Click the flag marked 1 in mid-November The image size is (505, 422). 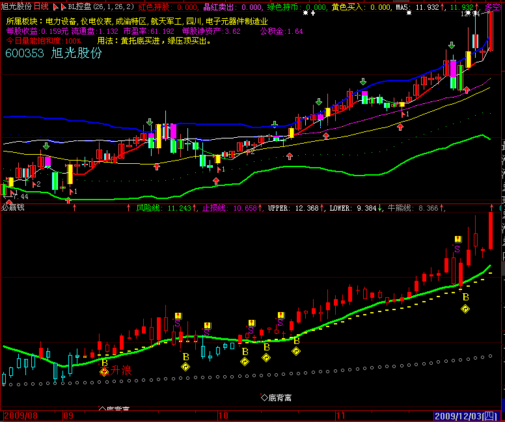[x=405, y=114]
